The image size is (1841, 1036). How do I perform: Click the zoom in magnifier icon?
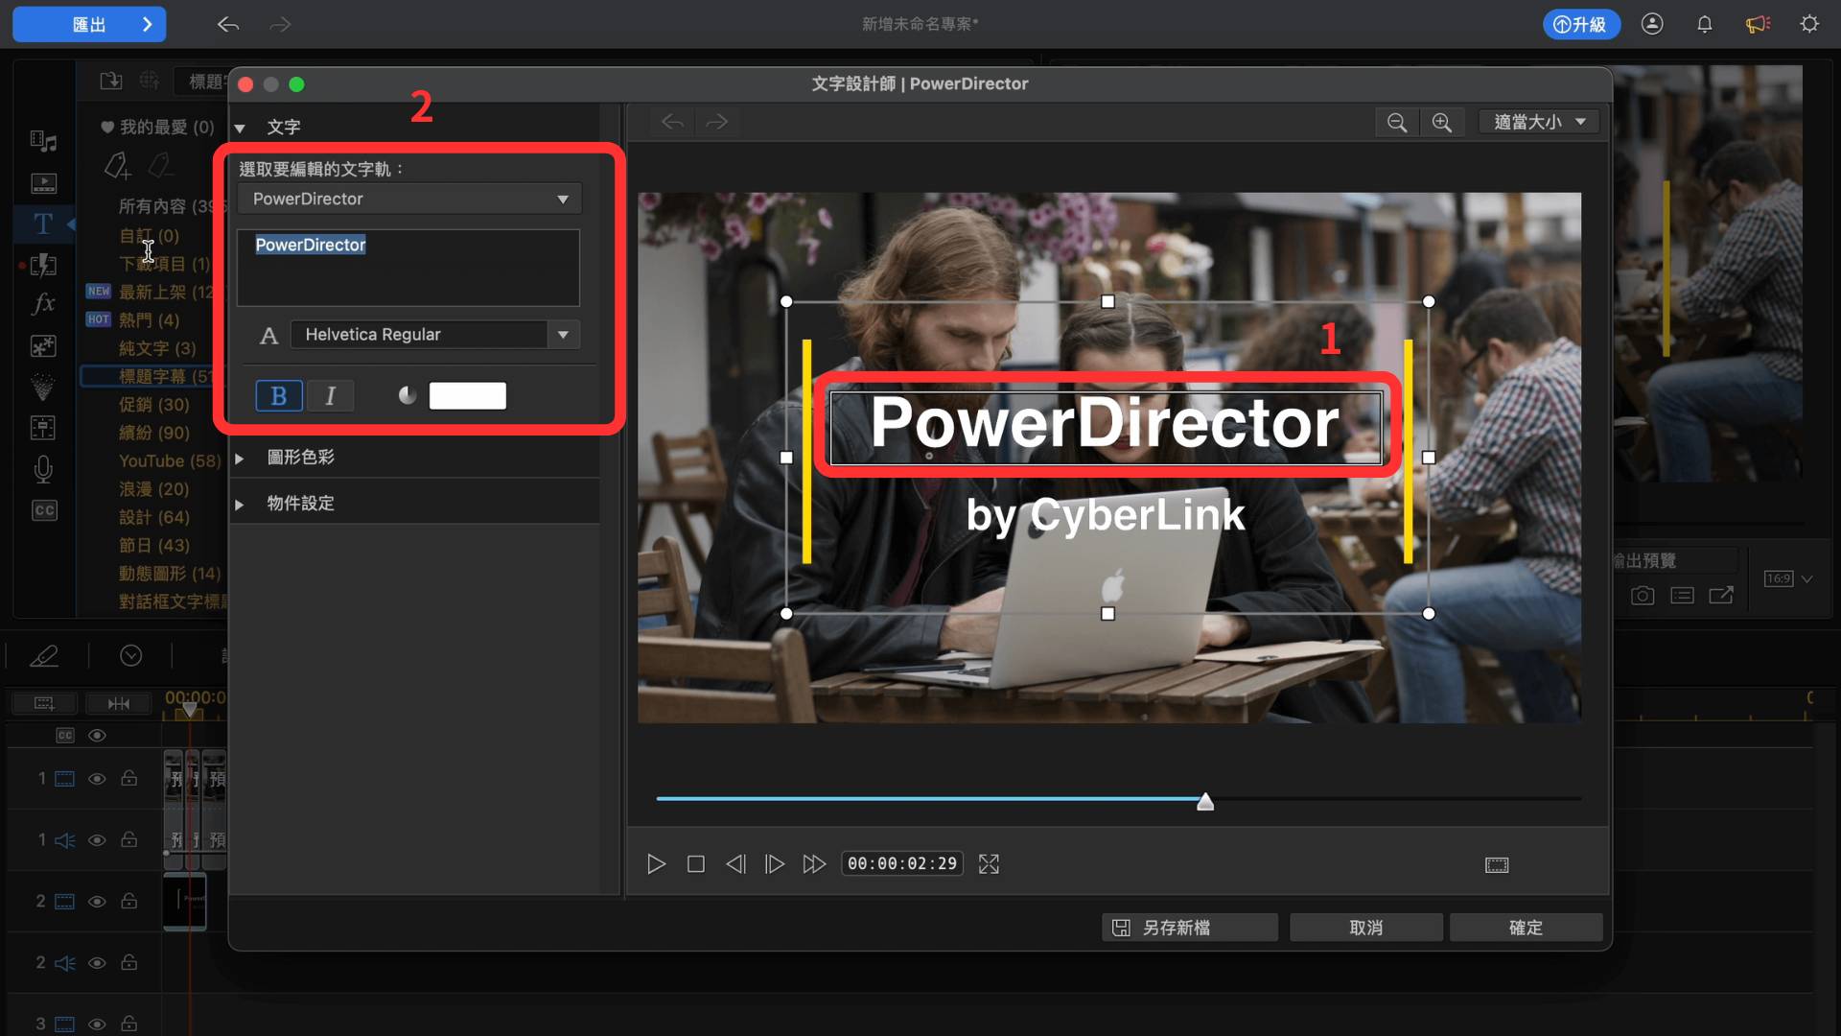tap(1441, 123)
